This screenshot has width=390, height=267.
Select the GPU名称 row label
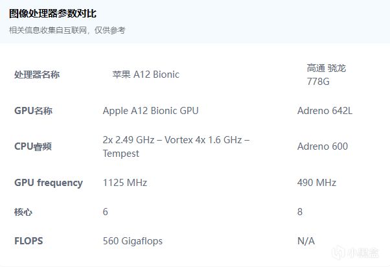33,111
